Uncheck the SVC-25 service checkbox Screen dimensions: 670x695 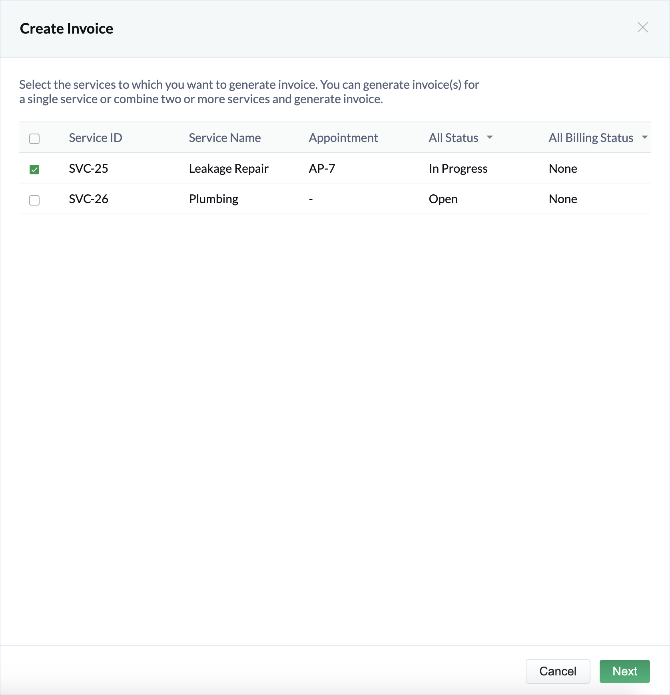coord(34,170)
